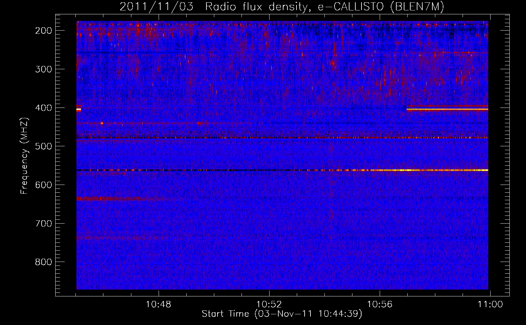
Task: Click the bright white band near 405 MHz on right
Action: 447,110
